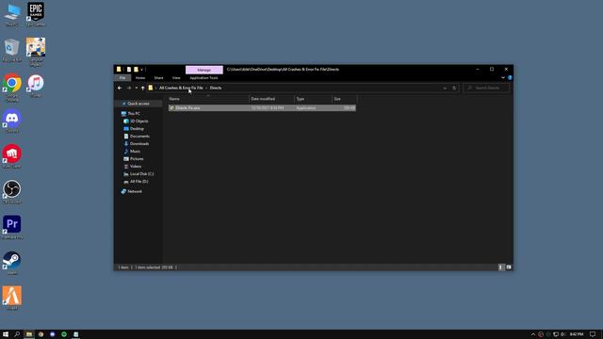This screenshot has height=339, width=603.
Task: Open Steam desktop shortcut
Action: [x=12, y=263]
